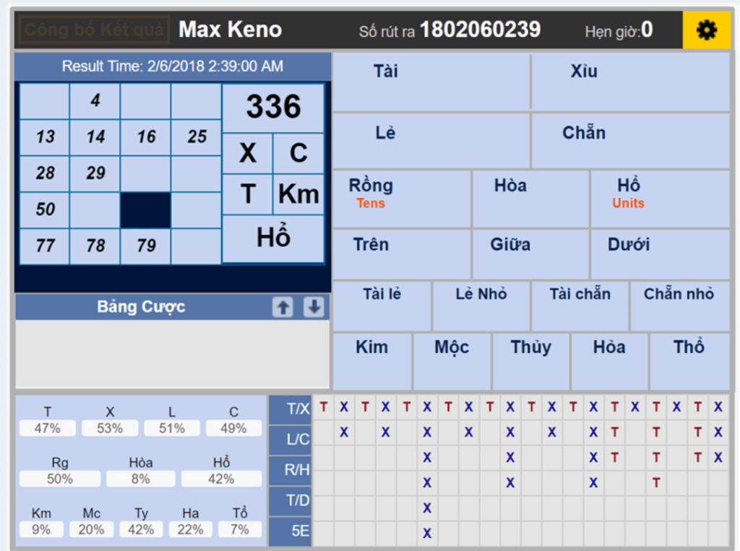This screenshot has height=551, width=740.
Task: Click the Km 9% statistic
Action: point(41,529)
